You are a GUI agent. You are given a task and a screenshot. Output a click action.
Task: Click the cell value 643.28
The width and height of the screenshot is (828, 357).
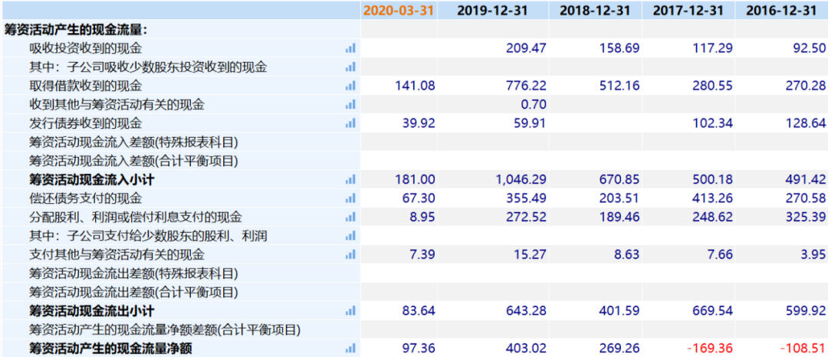point(525,311)
